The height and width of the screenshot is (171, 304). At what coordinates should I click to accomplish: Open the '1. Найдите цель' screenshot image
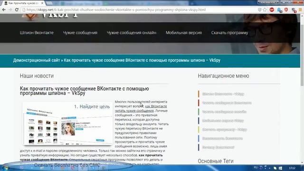(67, 123)
